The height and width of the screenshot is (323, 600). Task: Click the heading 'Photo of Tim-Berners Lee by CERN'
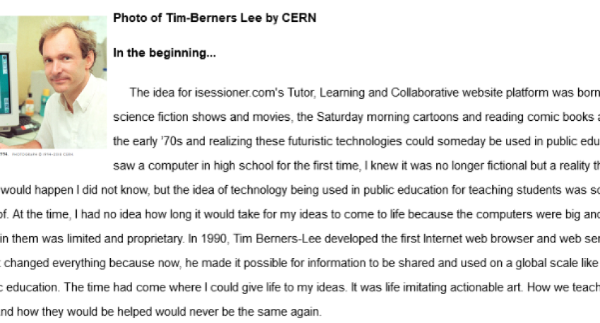215,18
